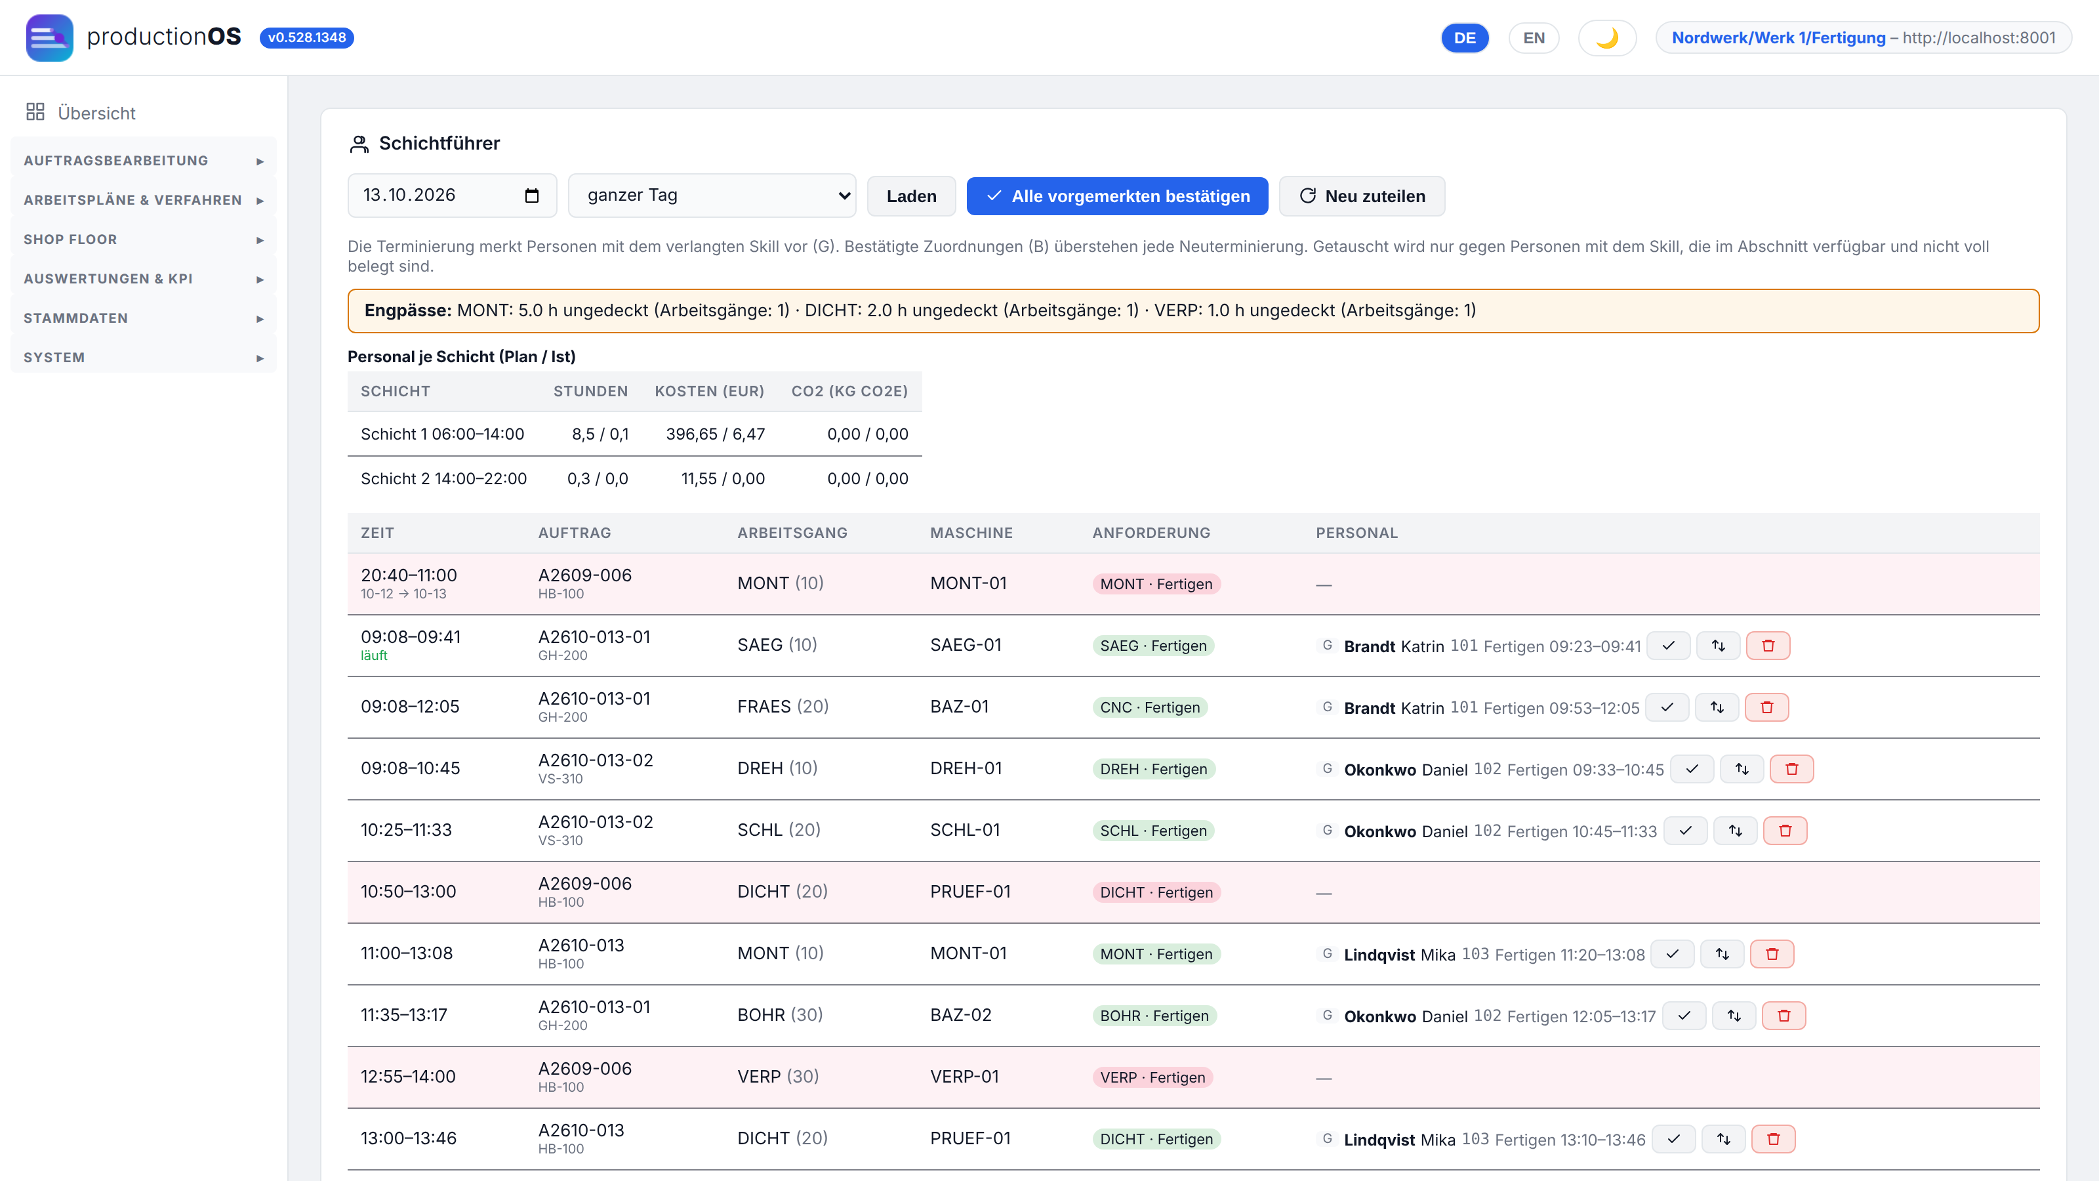Swap personnel on the BAZ-01 row
Image resolution: width=2099 pixels, height=1181 pixels.
click(x=1716, y=707)
